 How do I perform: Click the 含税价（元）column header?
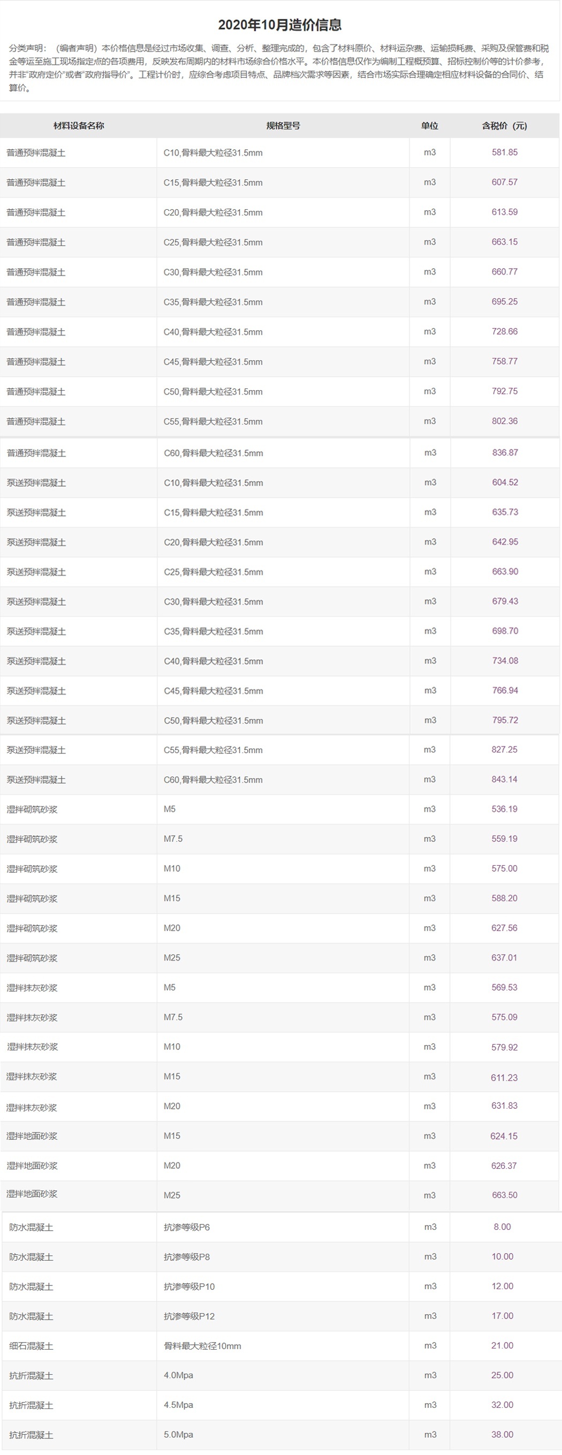[x=504, y=126]
